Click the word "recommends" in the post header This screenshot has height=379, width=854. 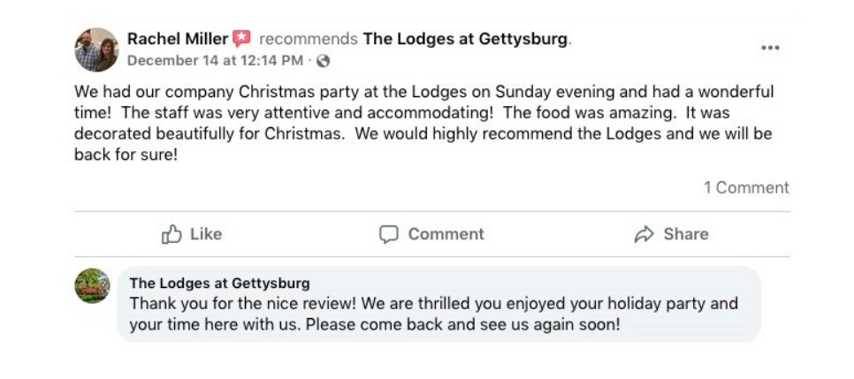click(308, 39)
